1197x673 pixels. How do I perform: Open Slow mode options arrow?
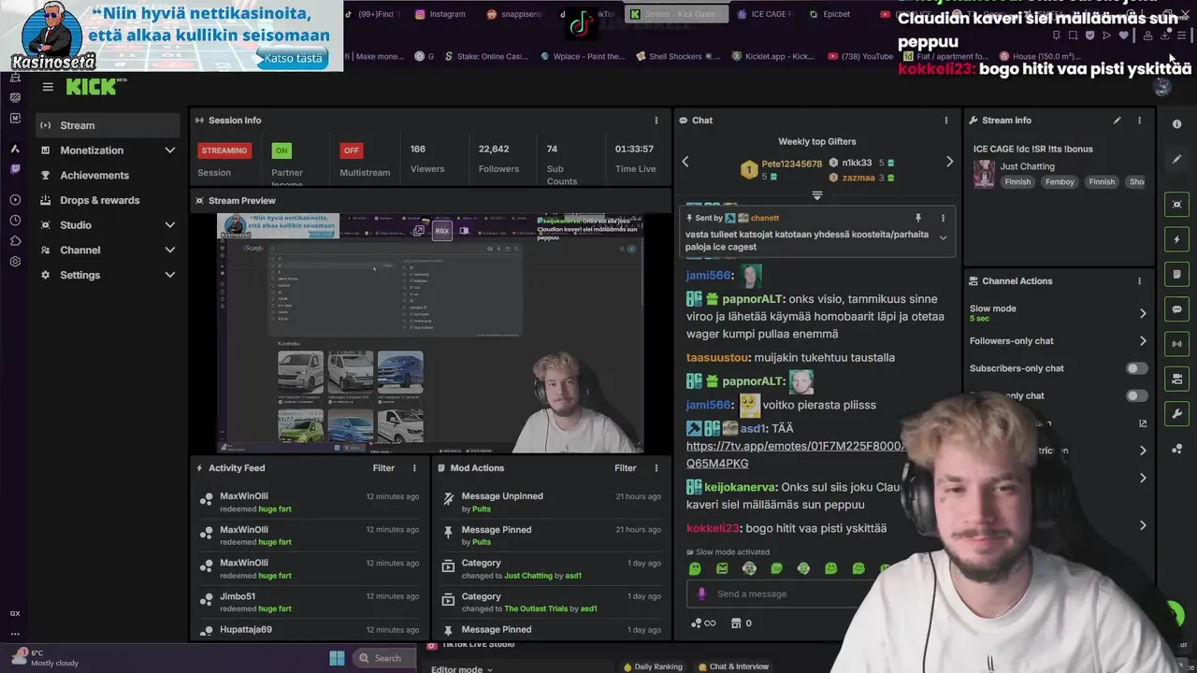[x=1143, y=313]
